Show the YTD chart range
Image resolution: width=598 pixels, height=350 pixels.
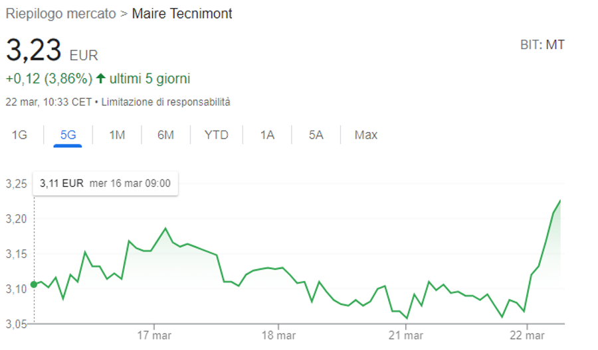(x=216, y=135)
